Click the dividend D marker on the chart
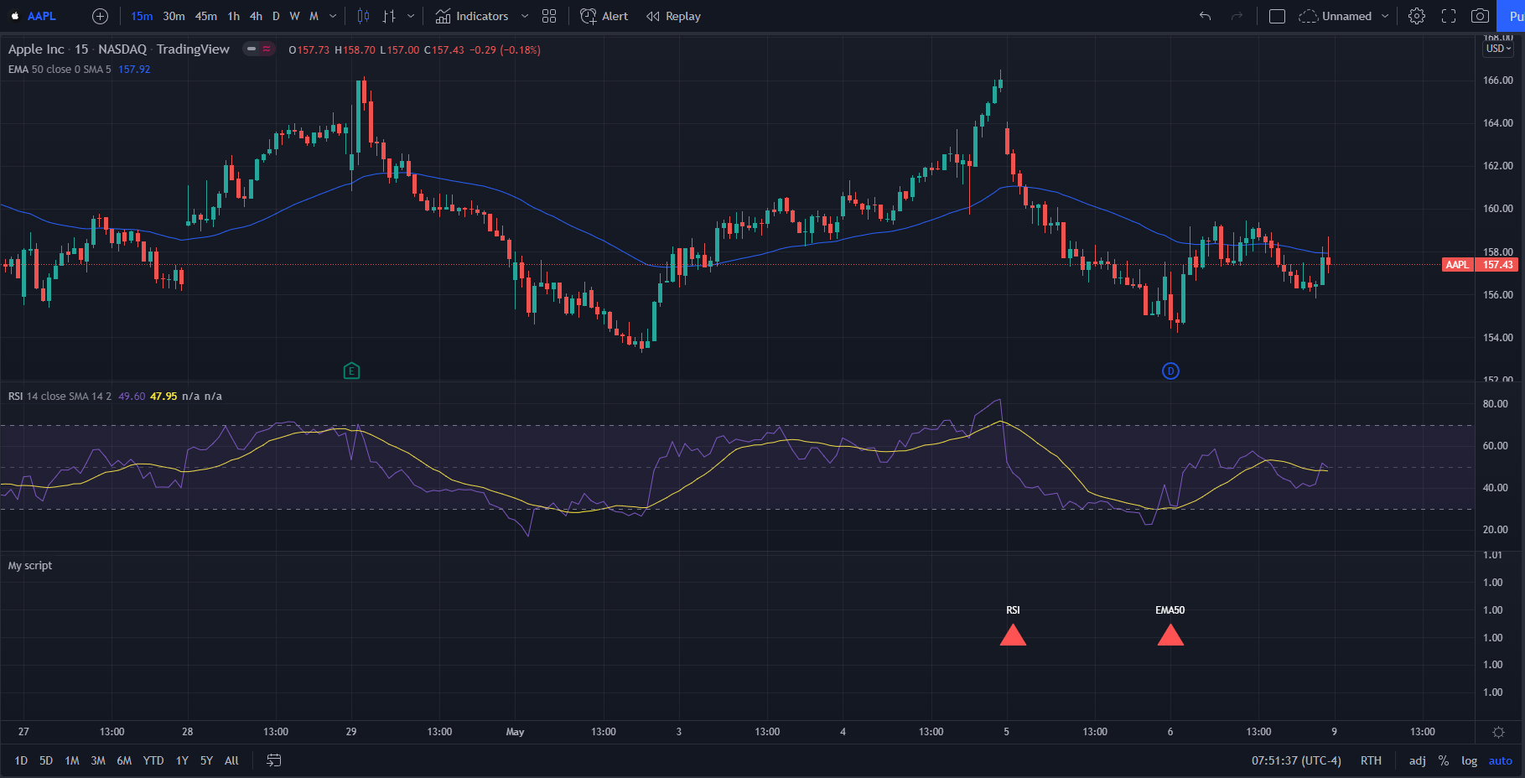This screenshot has width=1525, height=778. tap(1170, 371)
